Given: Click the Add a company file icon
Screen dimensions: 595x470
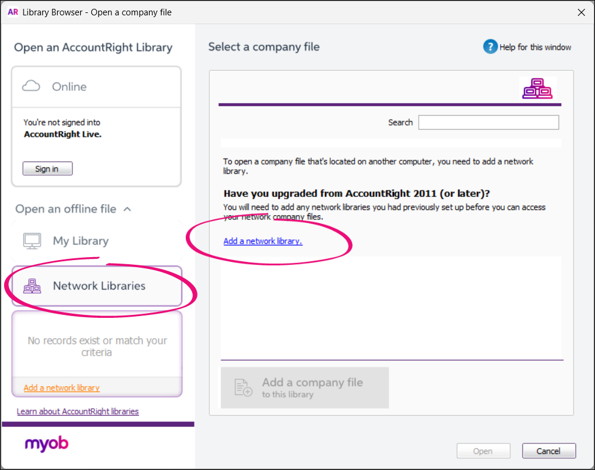Looking at the screenshot, I should point(242,387).
